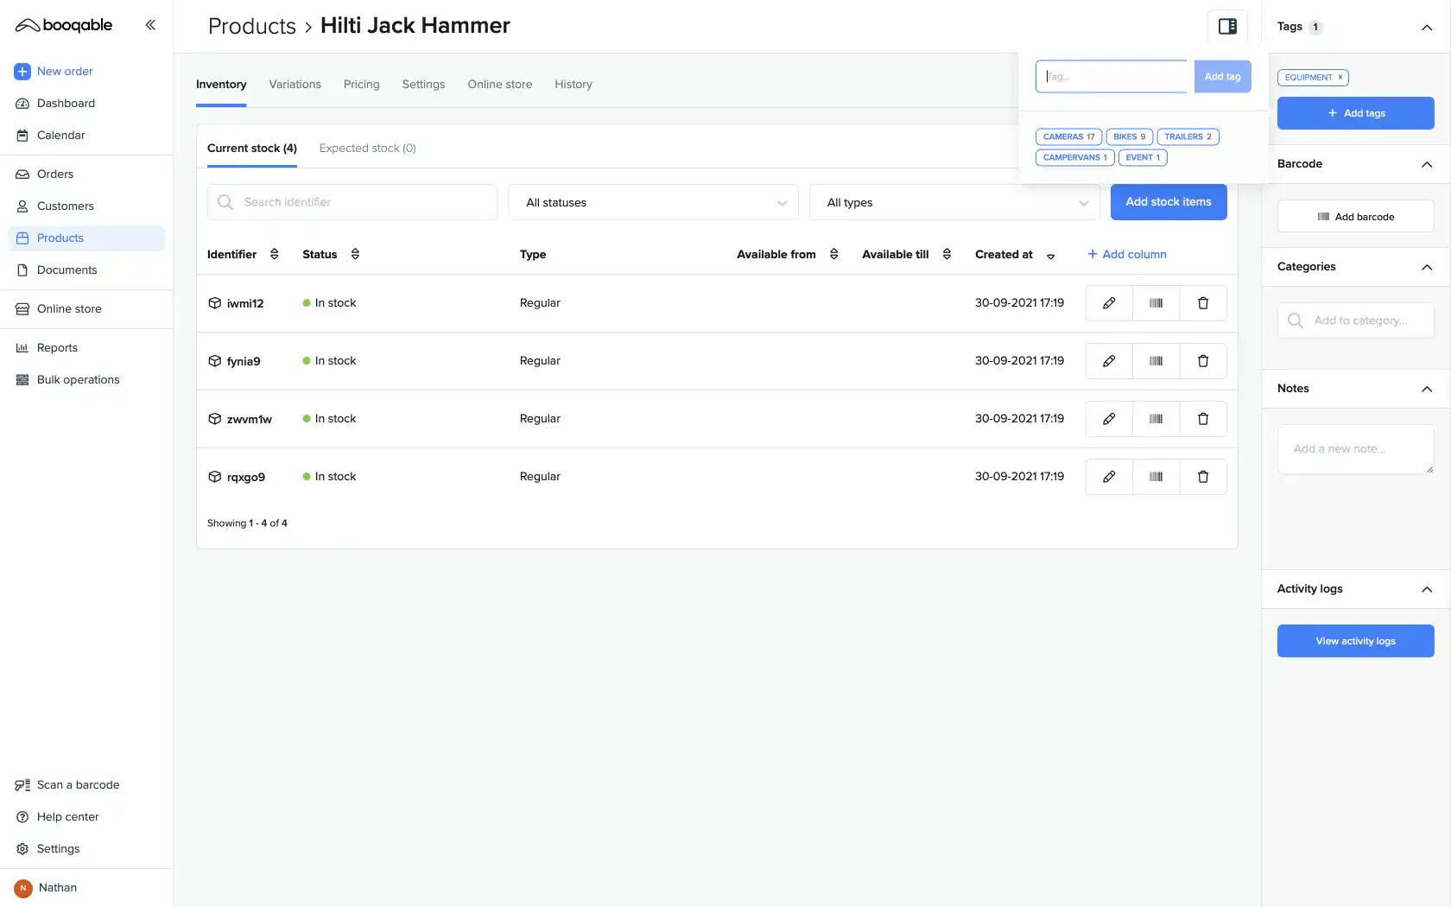
Task: Open Orders in sidebar
Action: coord(55,174)
